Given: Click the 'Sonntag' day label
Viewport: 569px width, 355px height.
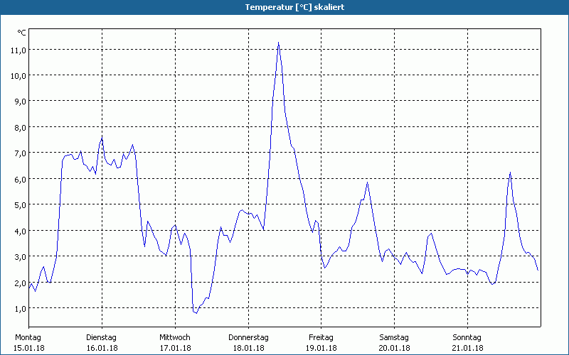Looking at the screenshot, I should pyautogui.click(x=467, y=337).
